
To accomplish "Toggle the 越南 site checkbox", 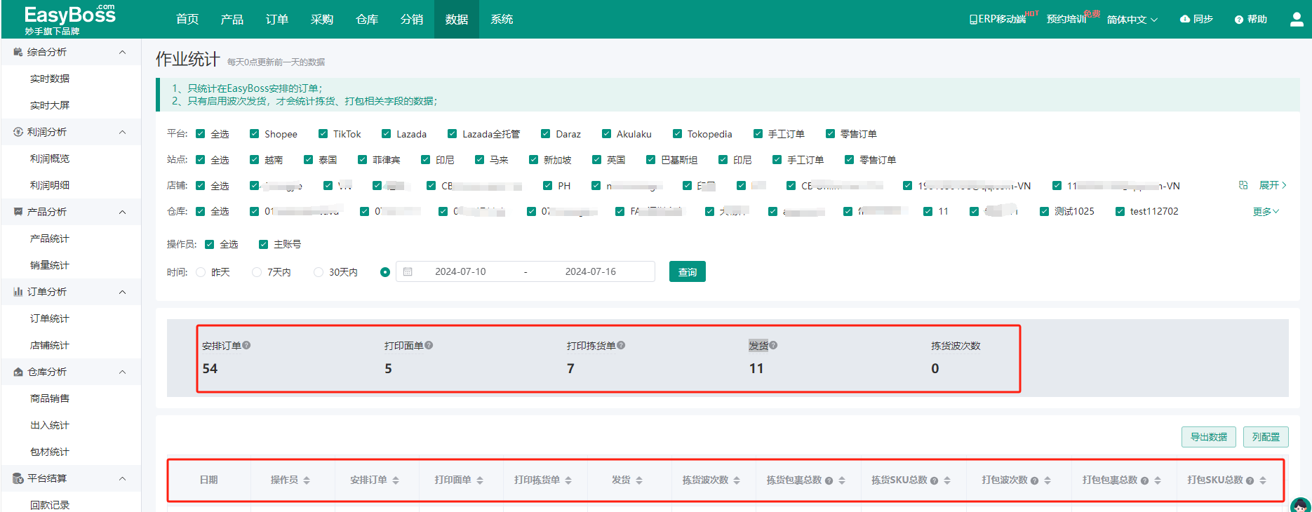I will [254, 160].
